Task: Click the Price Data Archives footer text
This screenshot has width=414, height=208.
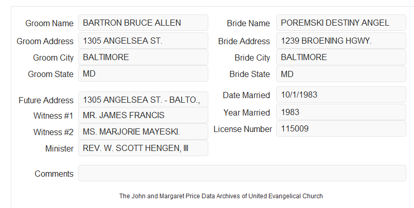Action: coord(221,196)
